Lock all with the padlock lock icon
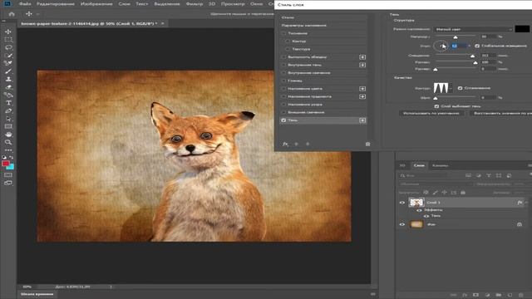The image size is (532, 299). pos(463,193)
